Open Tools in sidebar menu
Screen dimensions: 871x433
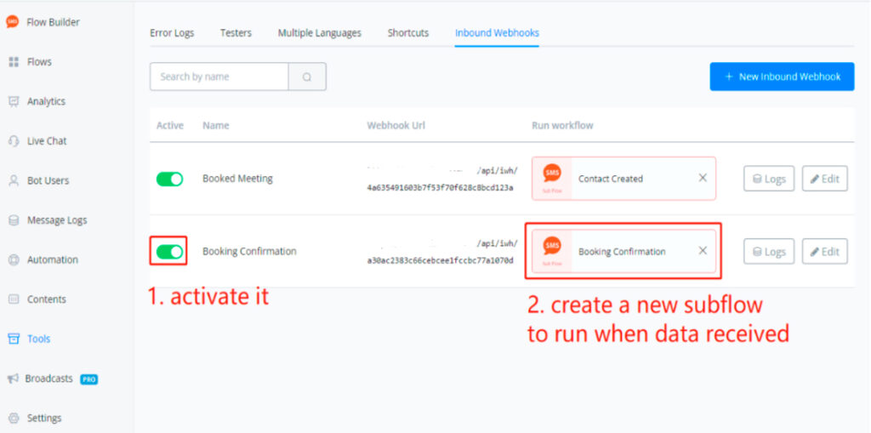[38, 339]
